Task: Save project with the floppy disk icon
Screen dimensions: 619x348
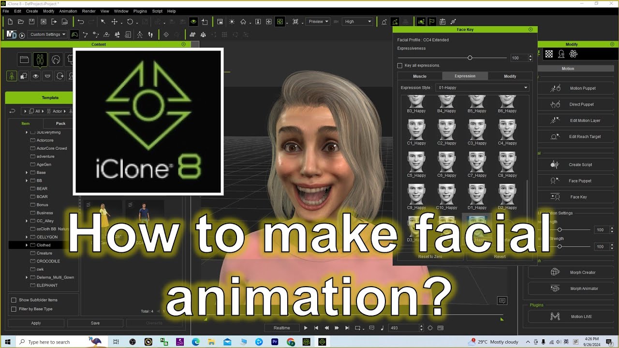Action: pyautogui.click(x=31, y=22)
